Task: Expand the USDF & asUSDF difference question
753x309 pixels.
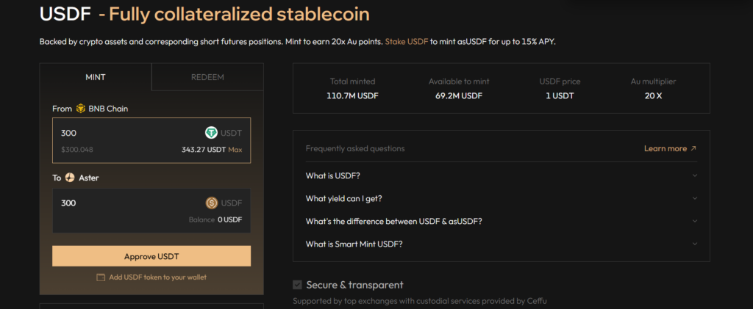Action: point(502,222)
